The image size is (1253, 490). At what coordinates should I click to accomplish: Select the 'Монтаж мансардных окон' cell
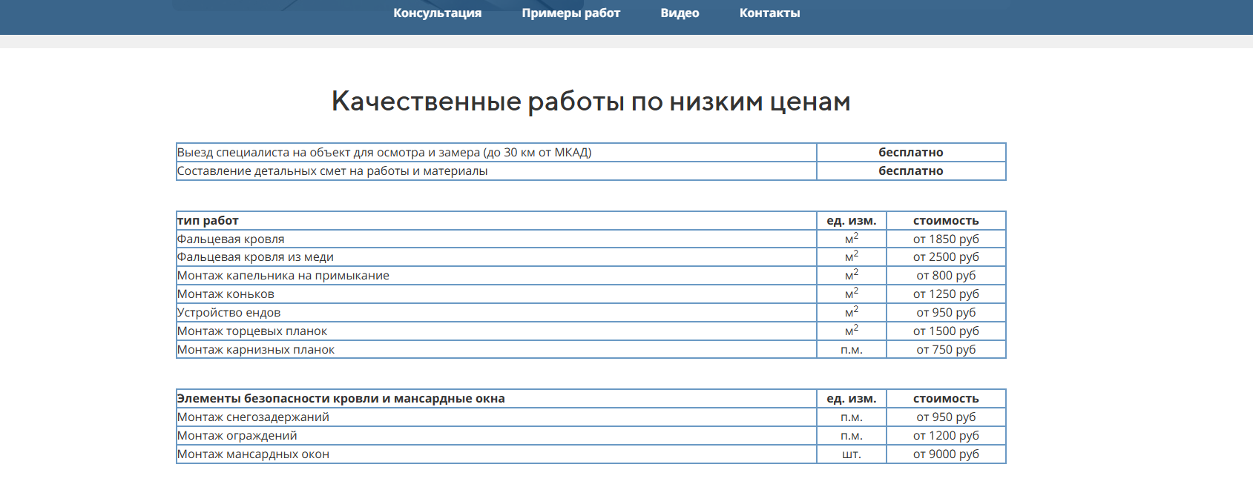coord(496,454)
